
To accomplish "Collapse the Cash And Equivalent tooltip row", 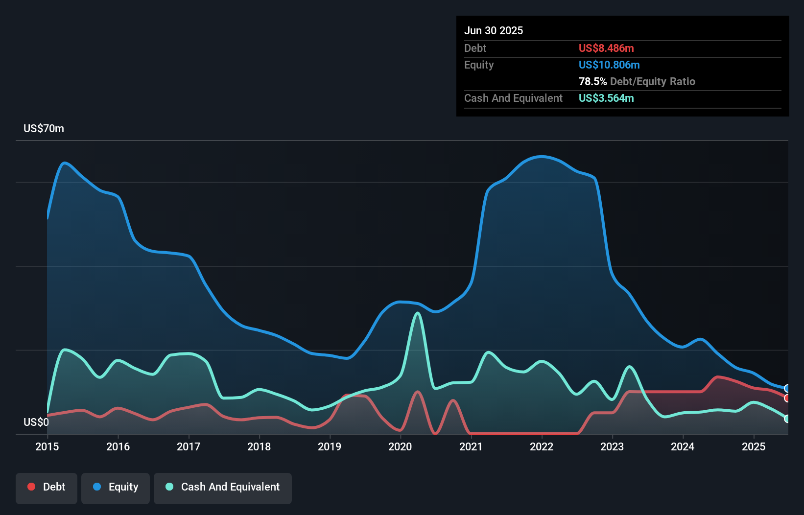I will click(x=513, y=98).
